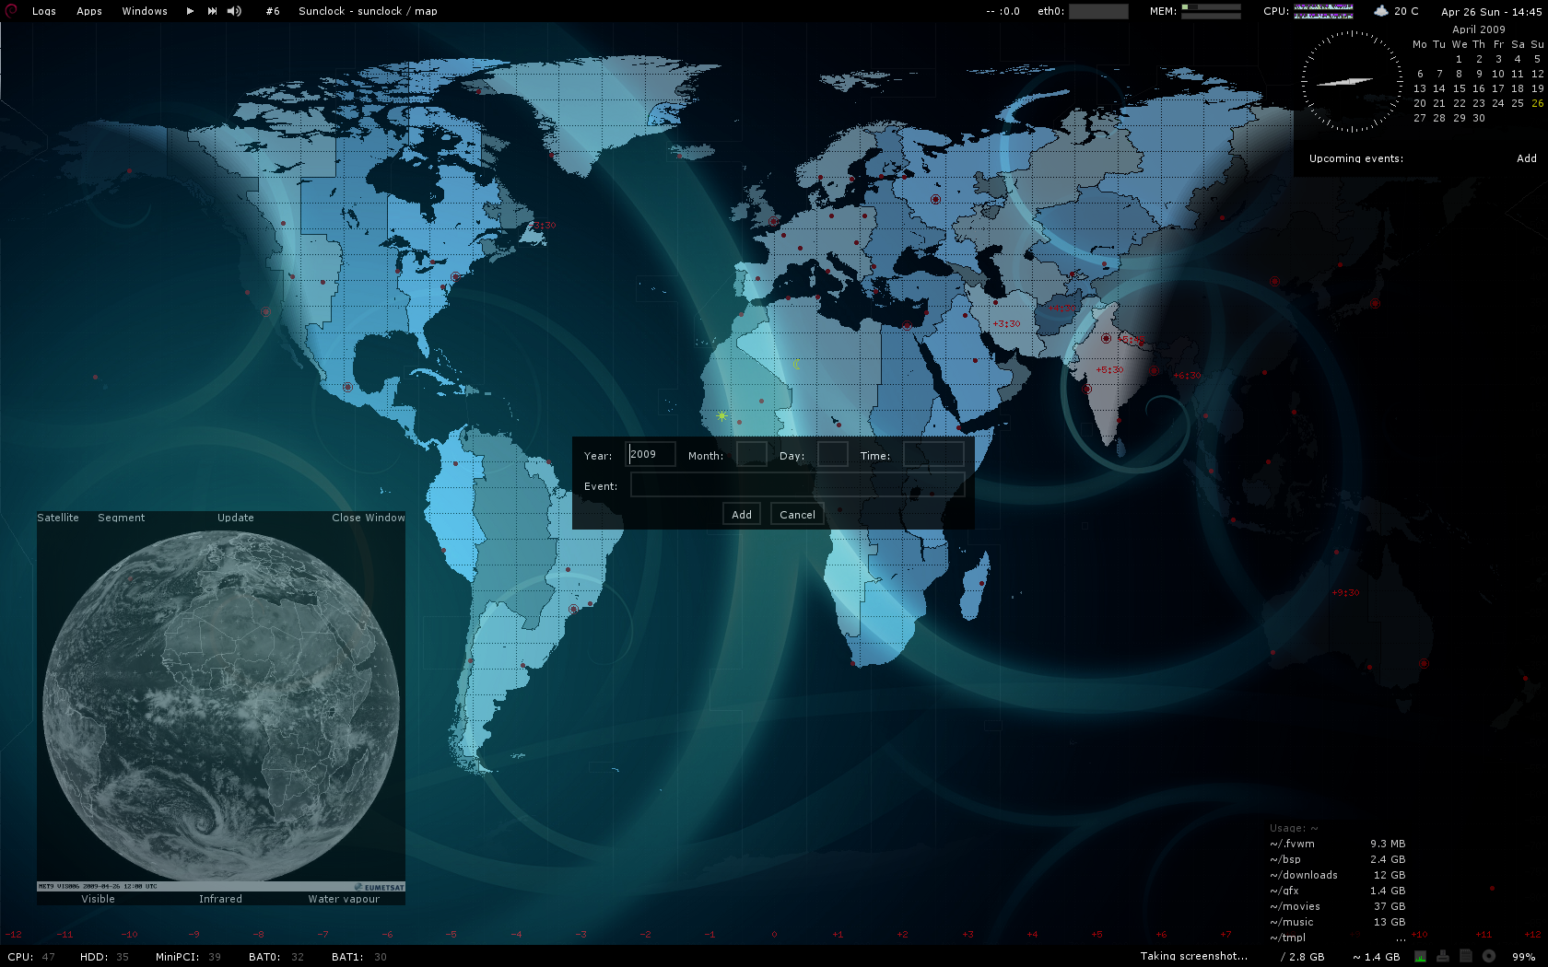Skip to next track in top bar

[x=212, y=11]
